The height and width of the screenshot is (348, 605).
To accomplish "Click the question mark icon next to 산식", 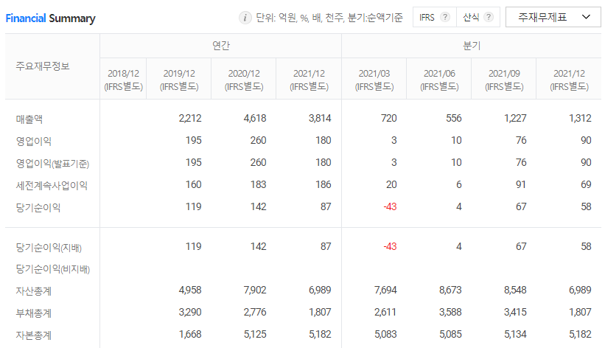I will point(489,18).
